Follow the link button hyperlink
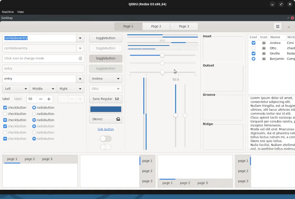 coord(106,129)
